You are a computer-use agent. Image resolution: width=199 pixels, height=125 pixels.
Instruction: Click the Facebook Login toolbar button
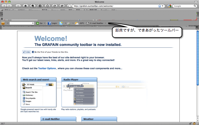tap(52, 23)
